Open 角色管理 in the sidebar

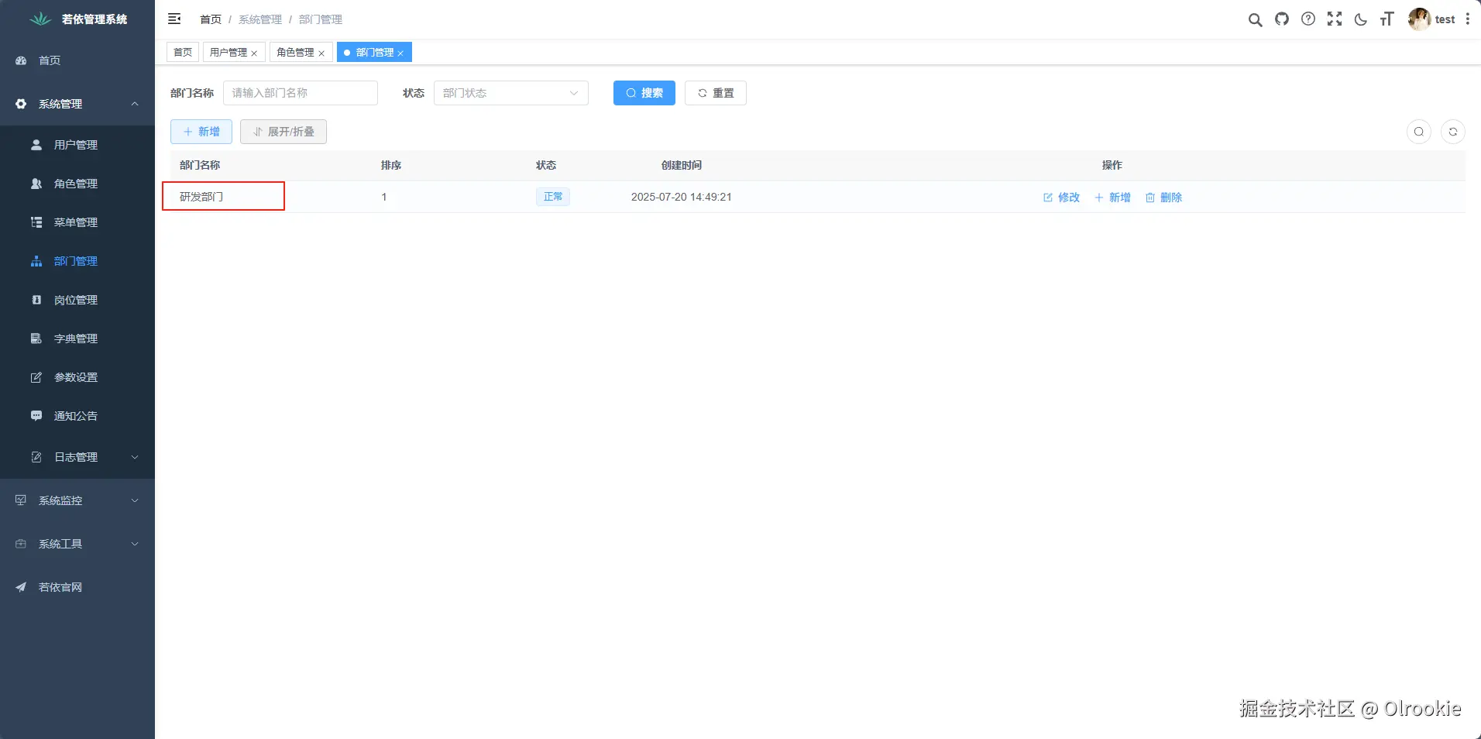[x=77, y=184]
